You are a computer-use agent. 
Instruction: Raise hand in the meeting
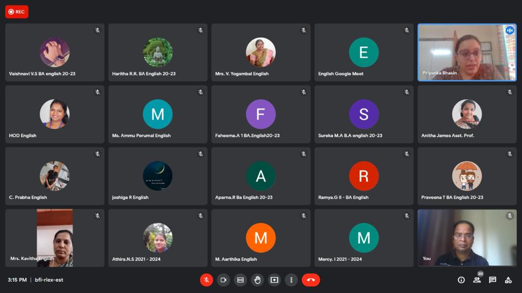point(257,280)
